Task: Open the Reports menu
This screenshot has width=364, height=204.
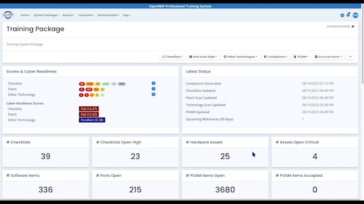Action: coord(69,15)
